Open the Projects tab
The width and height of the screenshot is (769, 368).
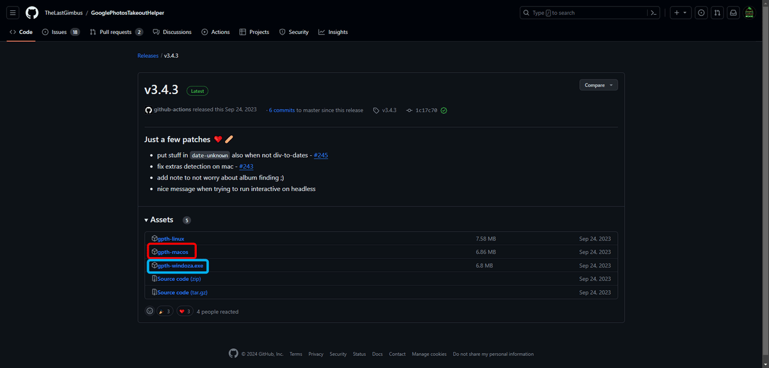click(x=254, y=32)
